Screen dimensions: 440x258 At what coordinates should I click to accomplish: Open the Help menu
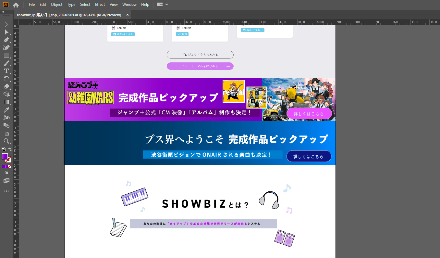tap(145, 5)
